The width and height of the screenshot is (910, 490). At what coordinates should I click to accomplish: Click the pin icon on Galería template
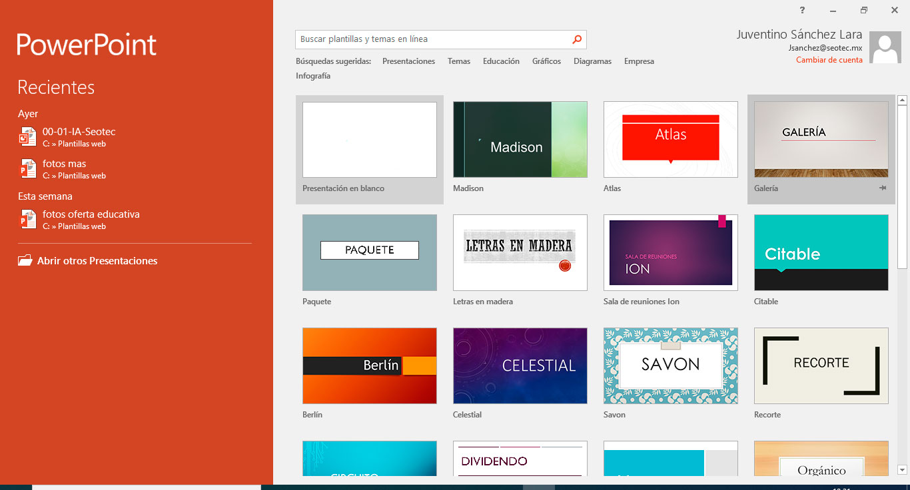[x=882, y=188]
